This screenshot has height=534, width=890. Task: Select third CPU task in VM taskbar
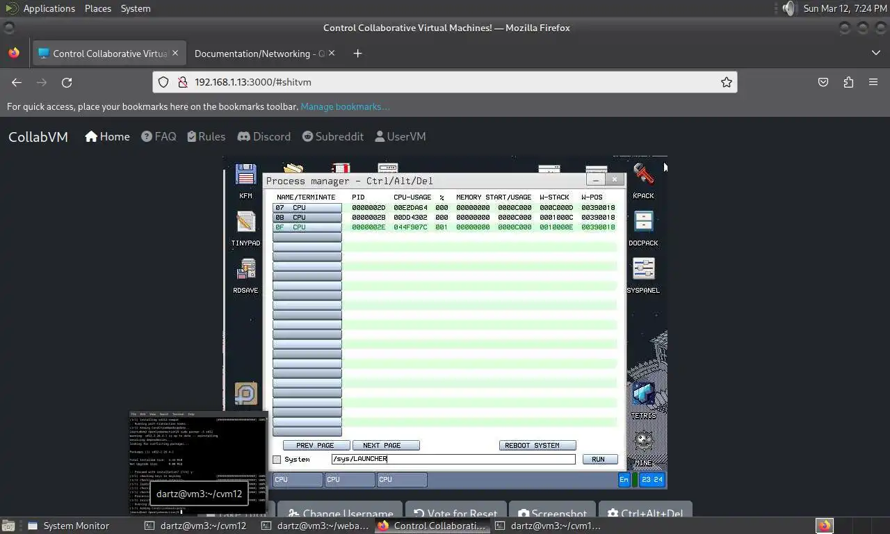point(401,480)
